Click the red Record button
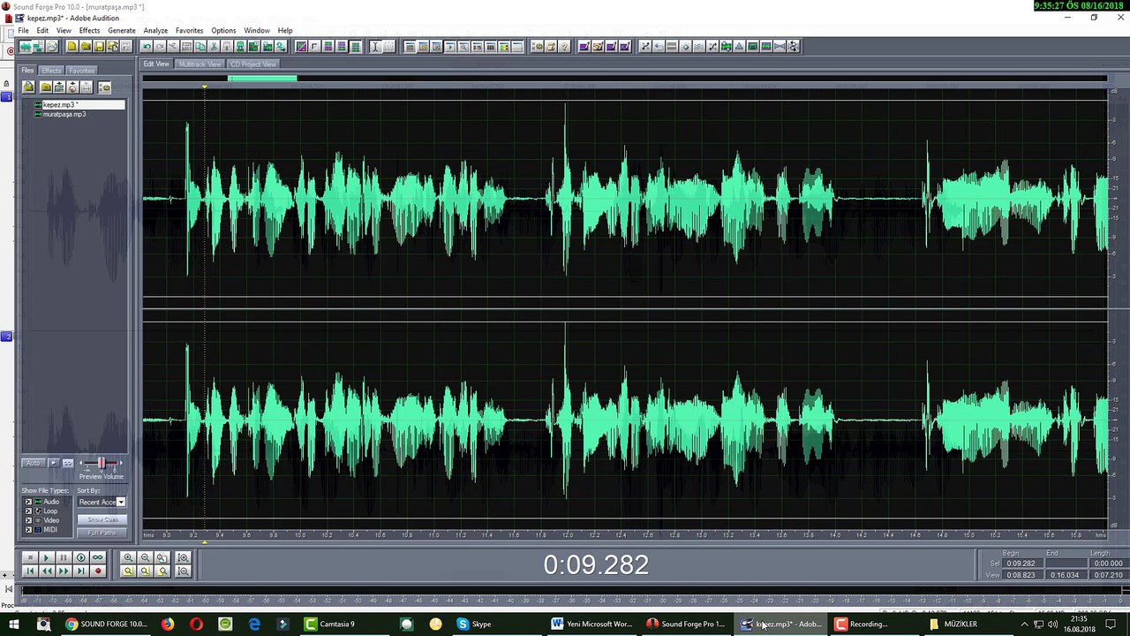Viewport: 1130px width, 636px height. (x=98, y=571)
